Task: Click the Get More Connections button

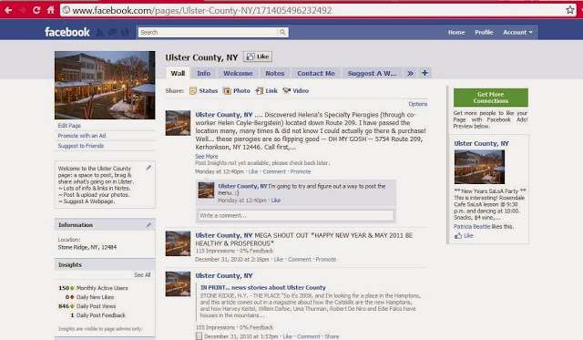Action: coord(490,98)
